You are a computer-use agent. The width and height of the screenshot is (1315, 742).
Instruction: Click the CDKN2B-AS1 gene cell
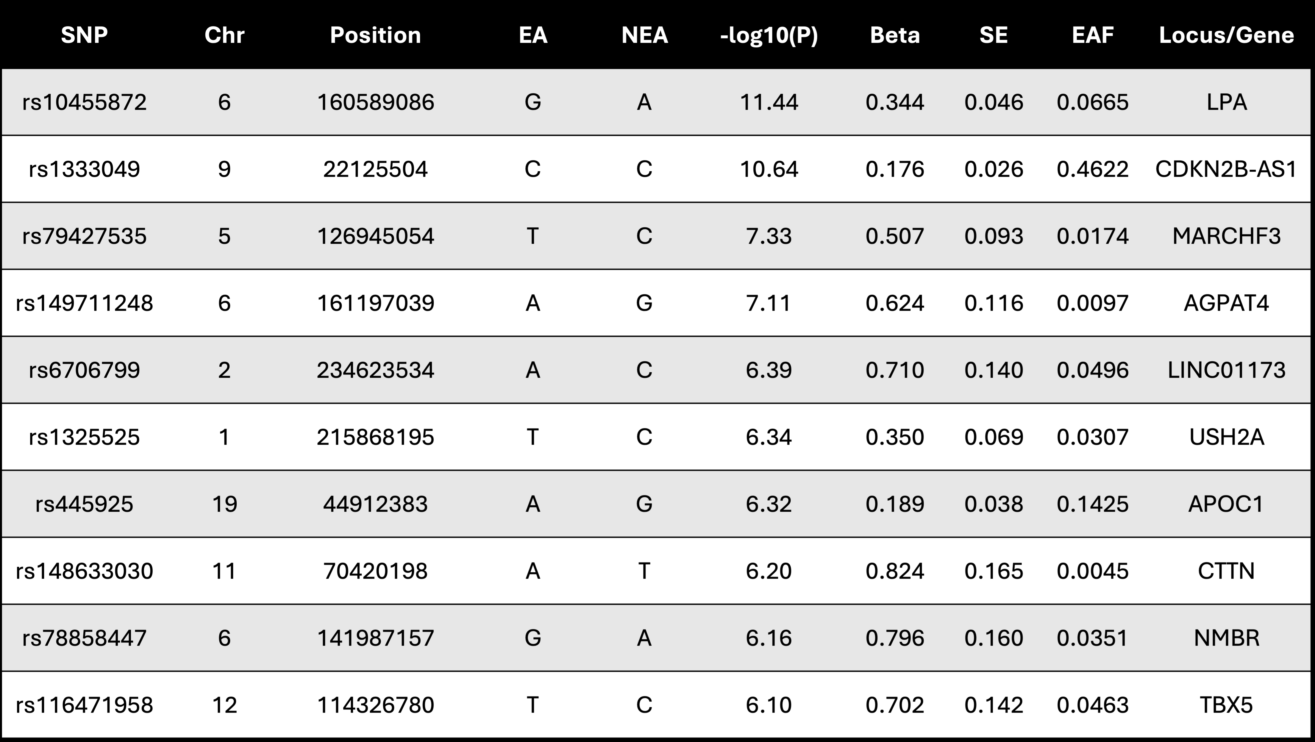[1226, 169]
